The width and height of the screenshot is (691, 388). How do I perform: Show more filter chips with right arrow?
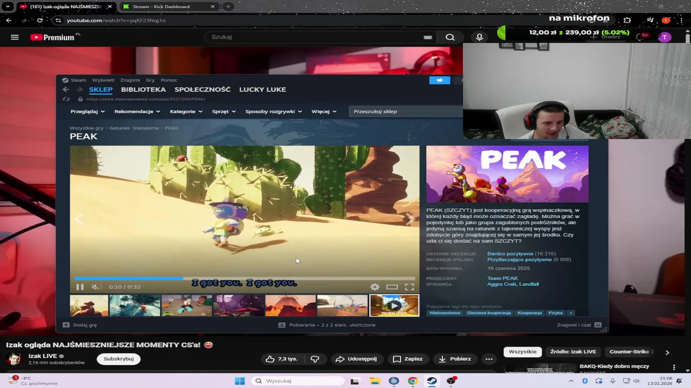[667, 352]
